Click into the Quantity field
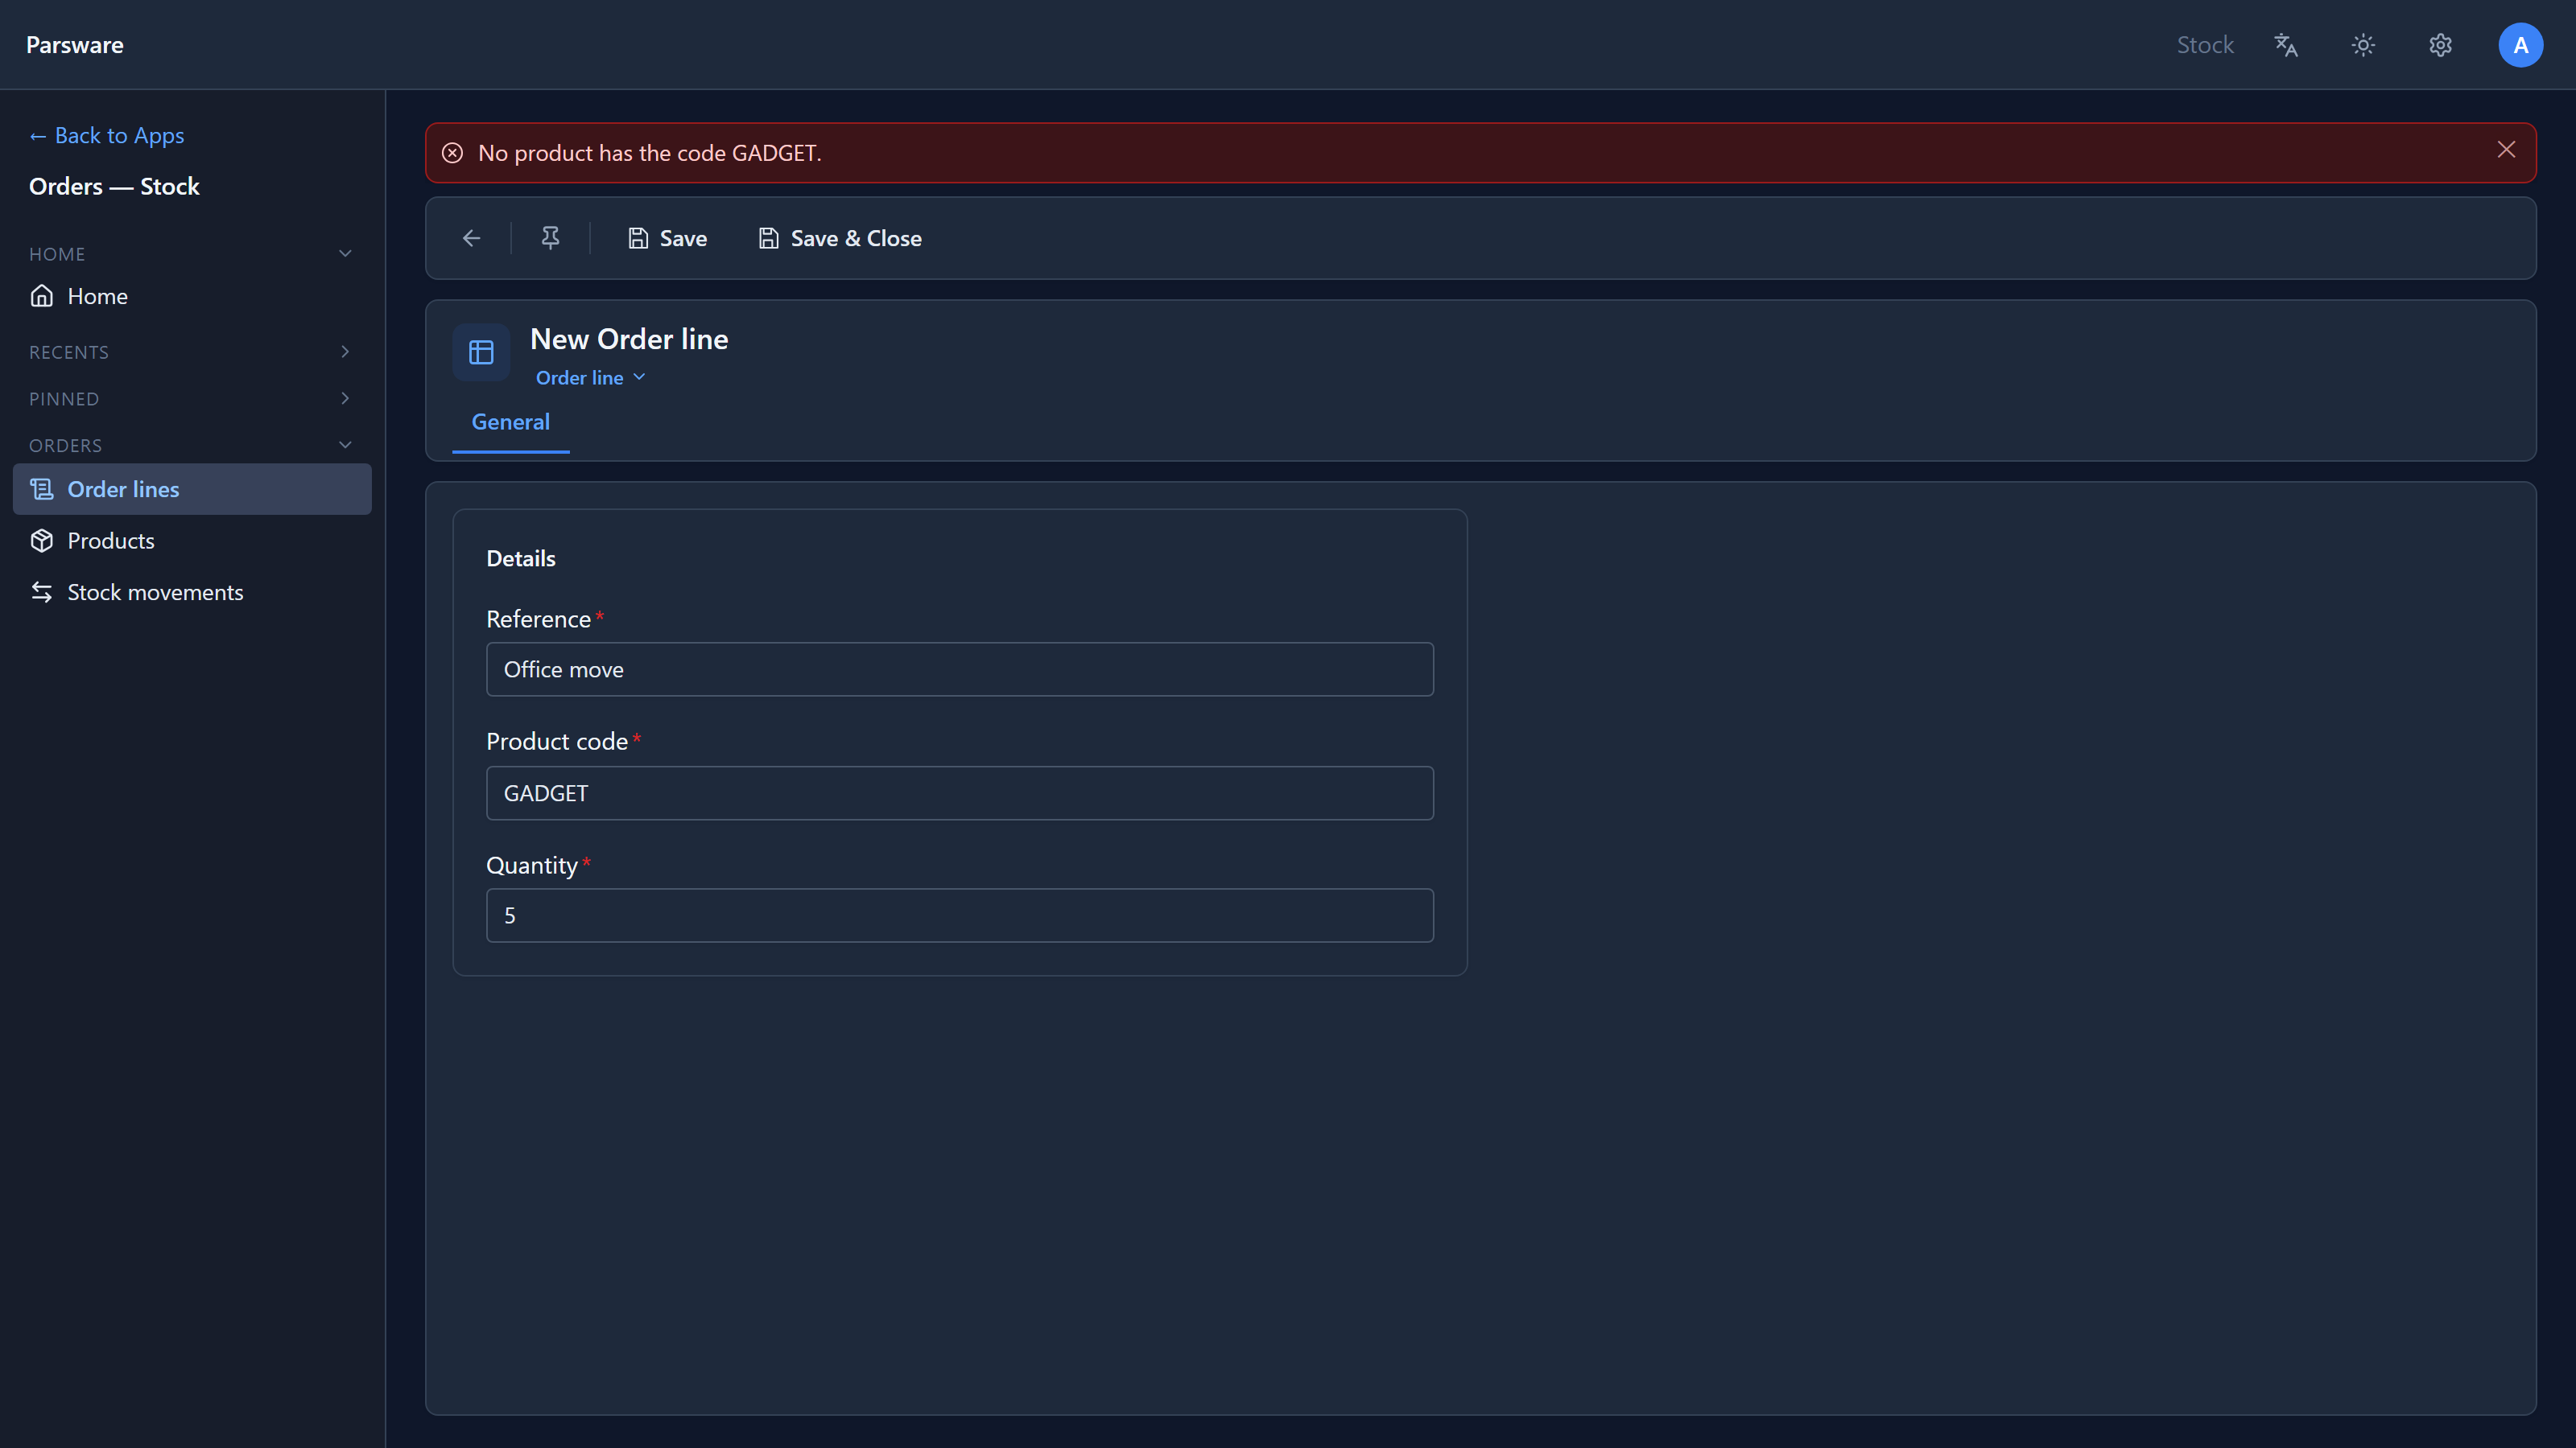This screenshot has width=2576, height=1448. click(959, 915)
